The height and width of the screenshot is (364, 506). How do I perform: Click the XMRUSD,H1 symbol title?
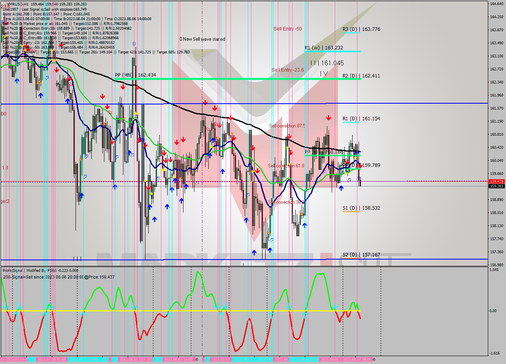coord(17,4)
